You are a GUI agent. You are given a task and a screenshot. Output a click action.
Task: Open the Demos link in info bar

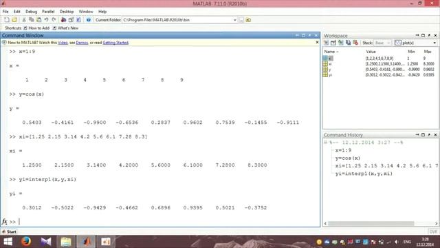pos(82,43)
